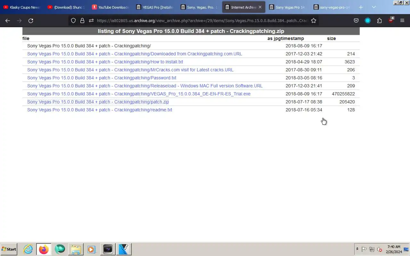This screenshot has width=410, height=256.
Task: Open the Windows Start menu
Action: (x=9, y=249)
